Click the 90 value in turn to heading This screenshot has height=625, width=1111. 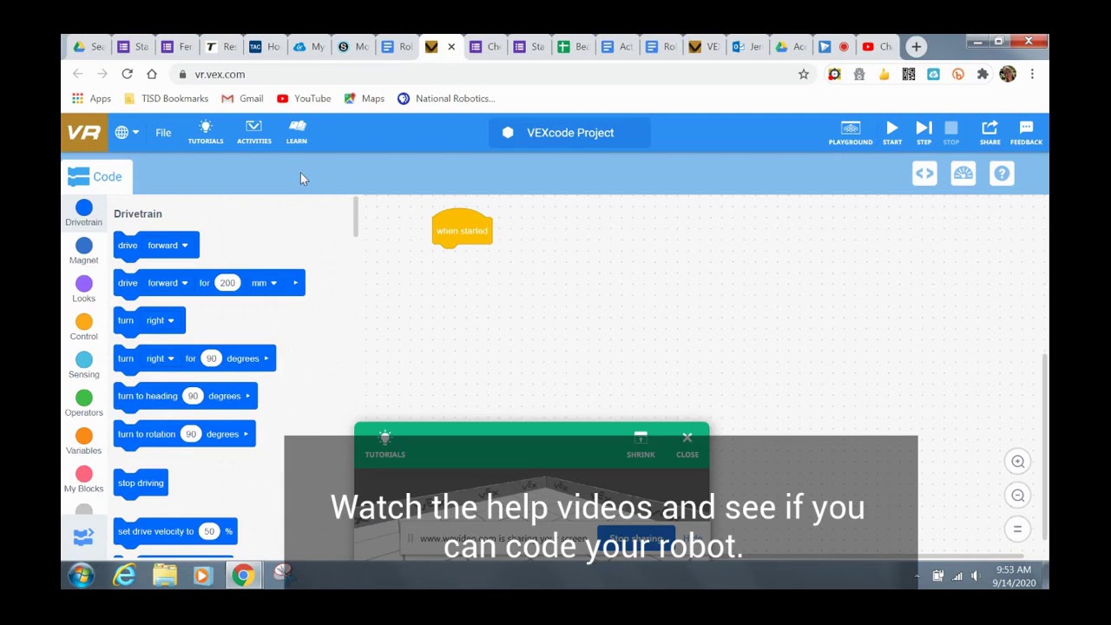pos(193,396)
